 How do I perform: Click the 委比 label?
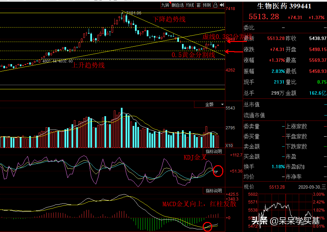(x=249, y=28)
